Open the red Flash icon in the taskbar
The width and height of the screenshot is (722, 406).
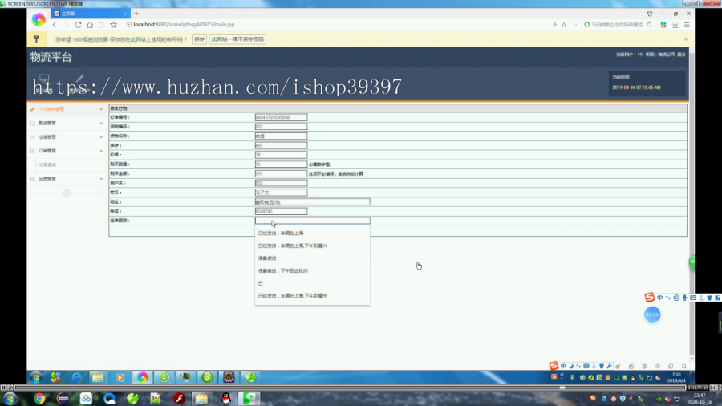click(179, 399)
